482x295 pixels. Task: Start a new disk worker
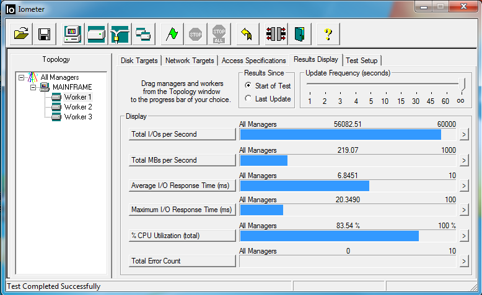(x=97, y=34)
